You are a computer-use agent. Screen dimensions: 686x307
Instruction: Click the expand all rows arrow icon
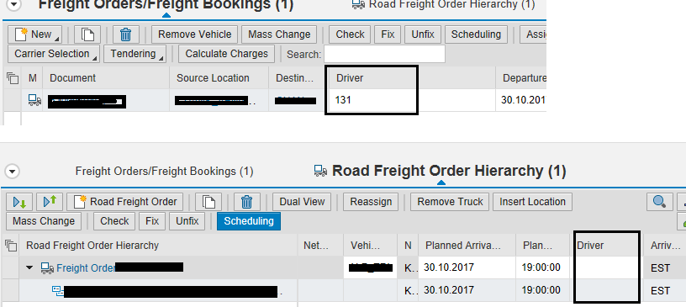tap(19, 202)
